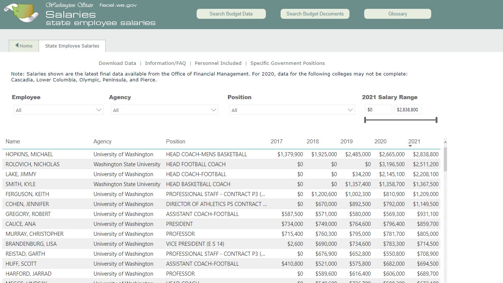Sort by the 2018 column header
Viewport: 503px width, 283px height.
click(313, 141)
